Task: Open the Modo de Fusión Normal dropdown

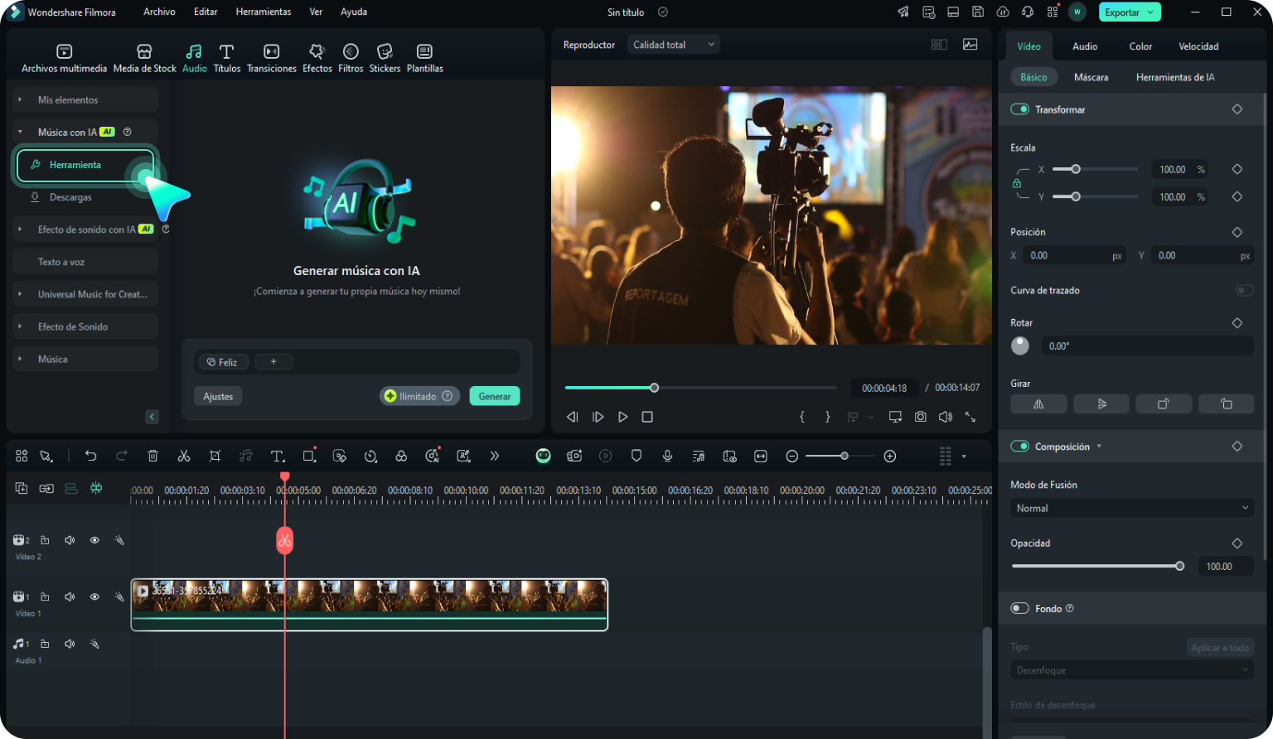Action: [1132, 508]
